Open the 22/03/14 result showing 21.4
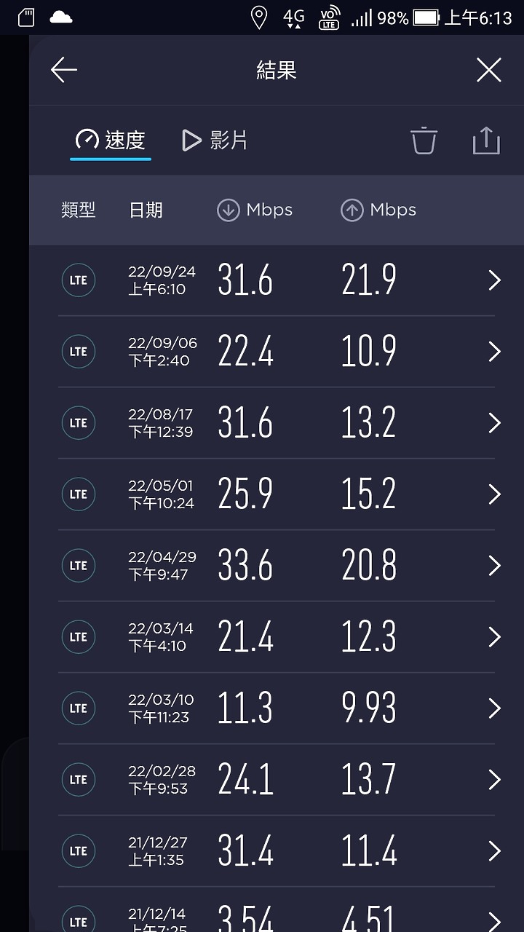Image resolution: width=524 pixels, height=932 pixels. pos(277,637)
